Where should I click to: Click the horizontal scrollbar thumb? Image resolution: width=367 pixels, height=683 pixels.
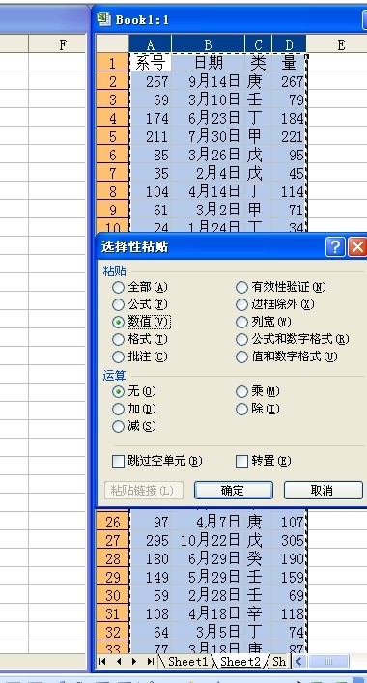click(x=328, y=661)
